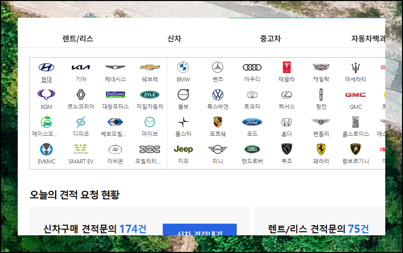
Task: Select the Honda (혼다) logo
Action: pyautogui.click(x=286, y=122)
